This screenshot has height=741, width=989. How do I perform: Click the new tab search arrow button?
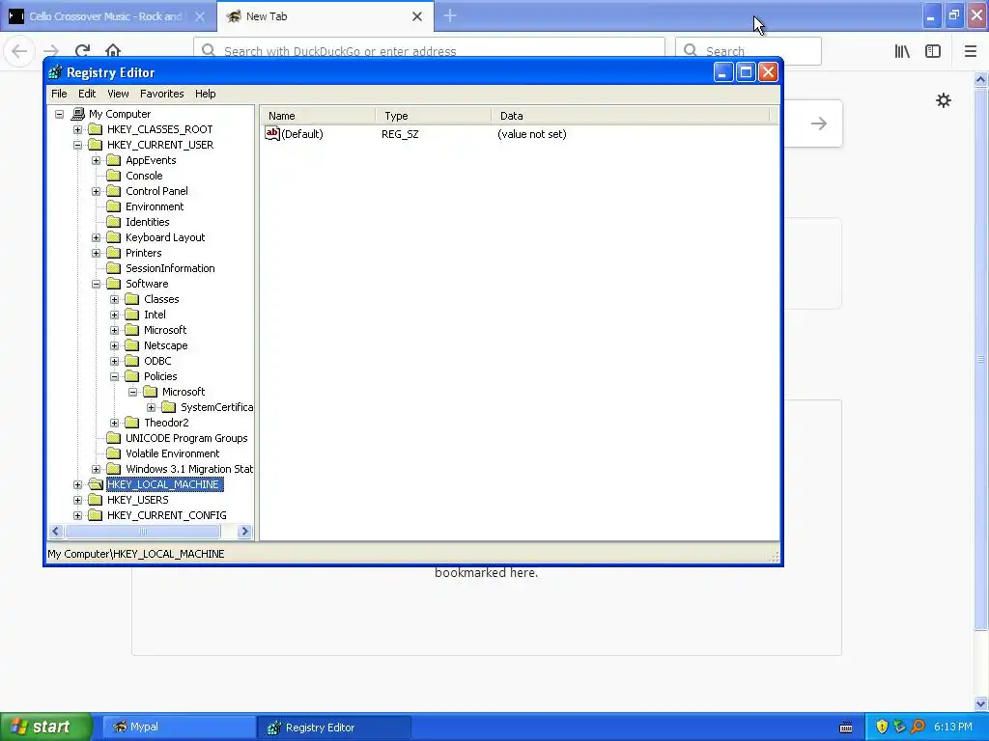point(819,123)
